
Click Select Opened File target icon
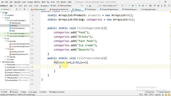(17, 9)
